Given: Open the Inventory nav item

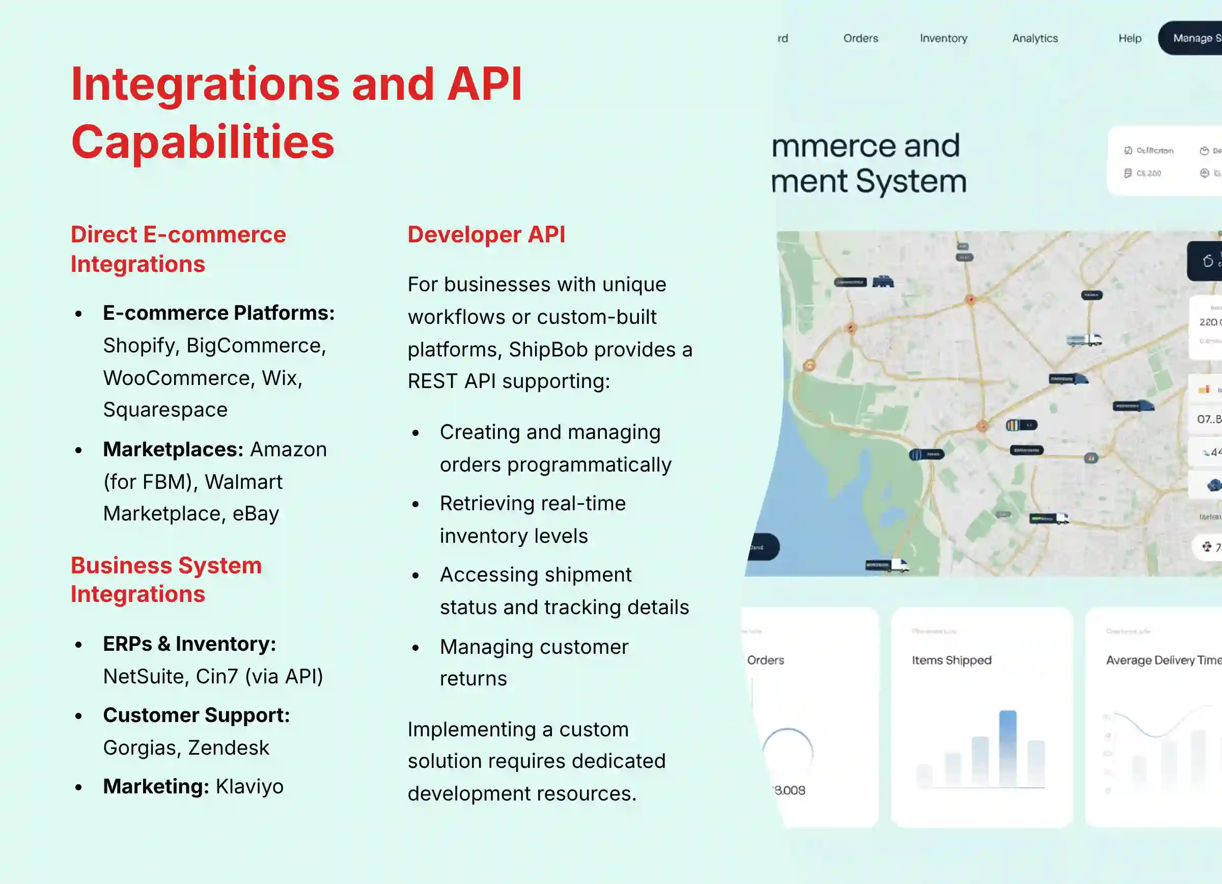Looking at the screenshot, I should pos(943,38).
